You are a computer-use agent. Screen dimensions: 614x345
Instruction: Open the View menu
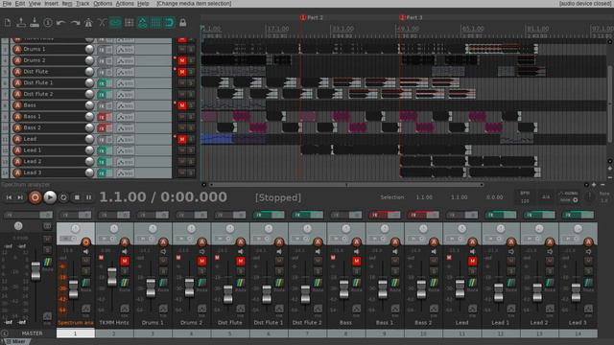(35, 4)
